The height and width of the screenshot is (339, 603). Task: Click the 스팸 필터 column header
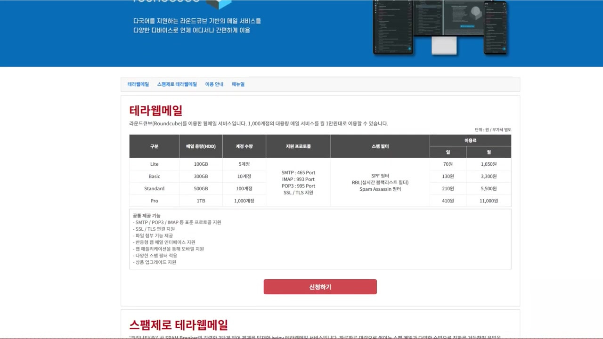click(x=380, y=146)
